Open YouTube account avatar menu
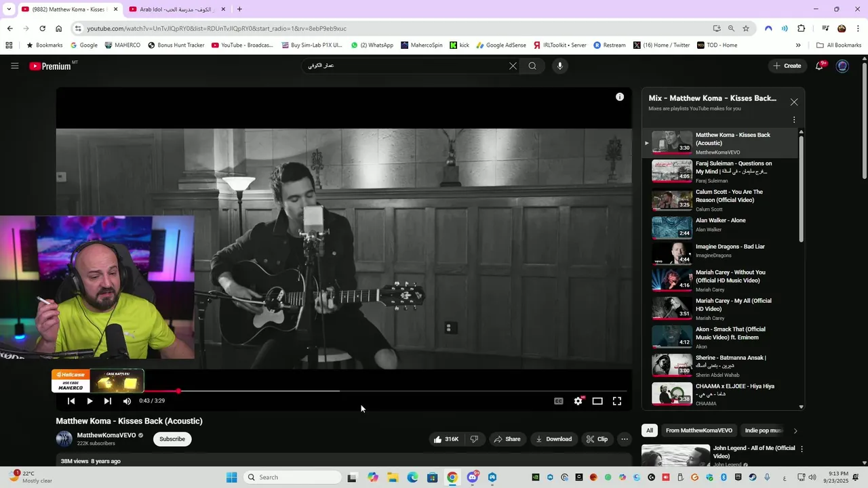The height and width of the screenshot is (488, 868). pos(842,66)
